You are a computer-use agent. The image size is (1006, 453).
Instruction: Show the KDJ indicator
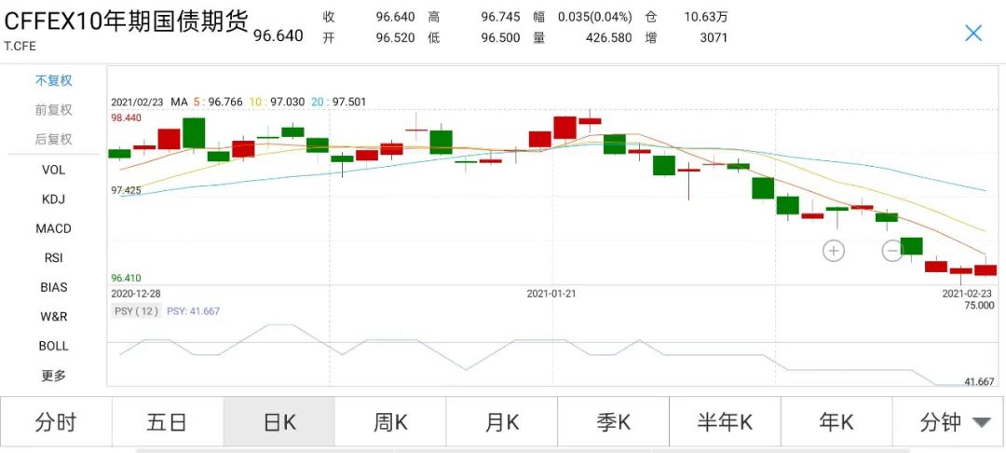53,199
